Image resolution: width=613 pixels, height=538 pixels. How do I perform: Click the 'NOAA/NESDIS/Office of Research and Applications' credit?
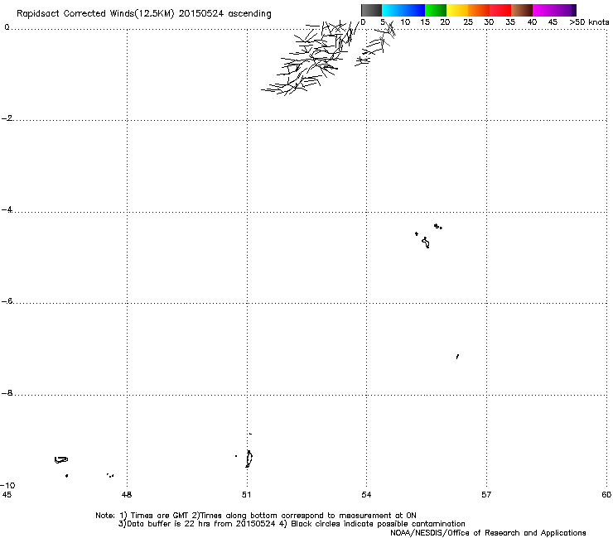tap(488, 533)
